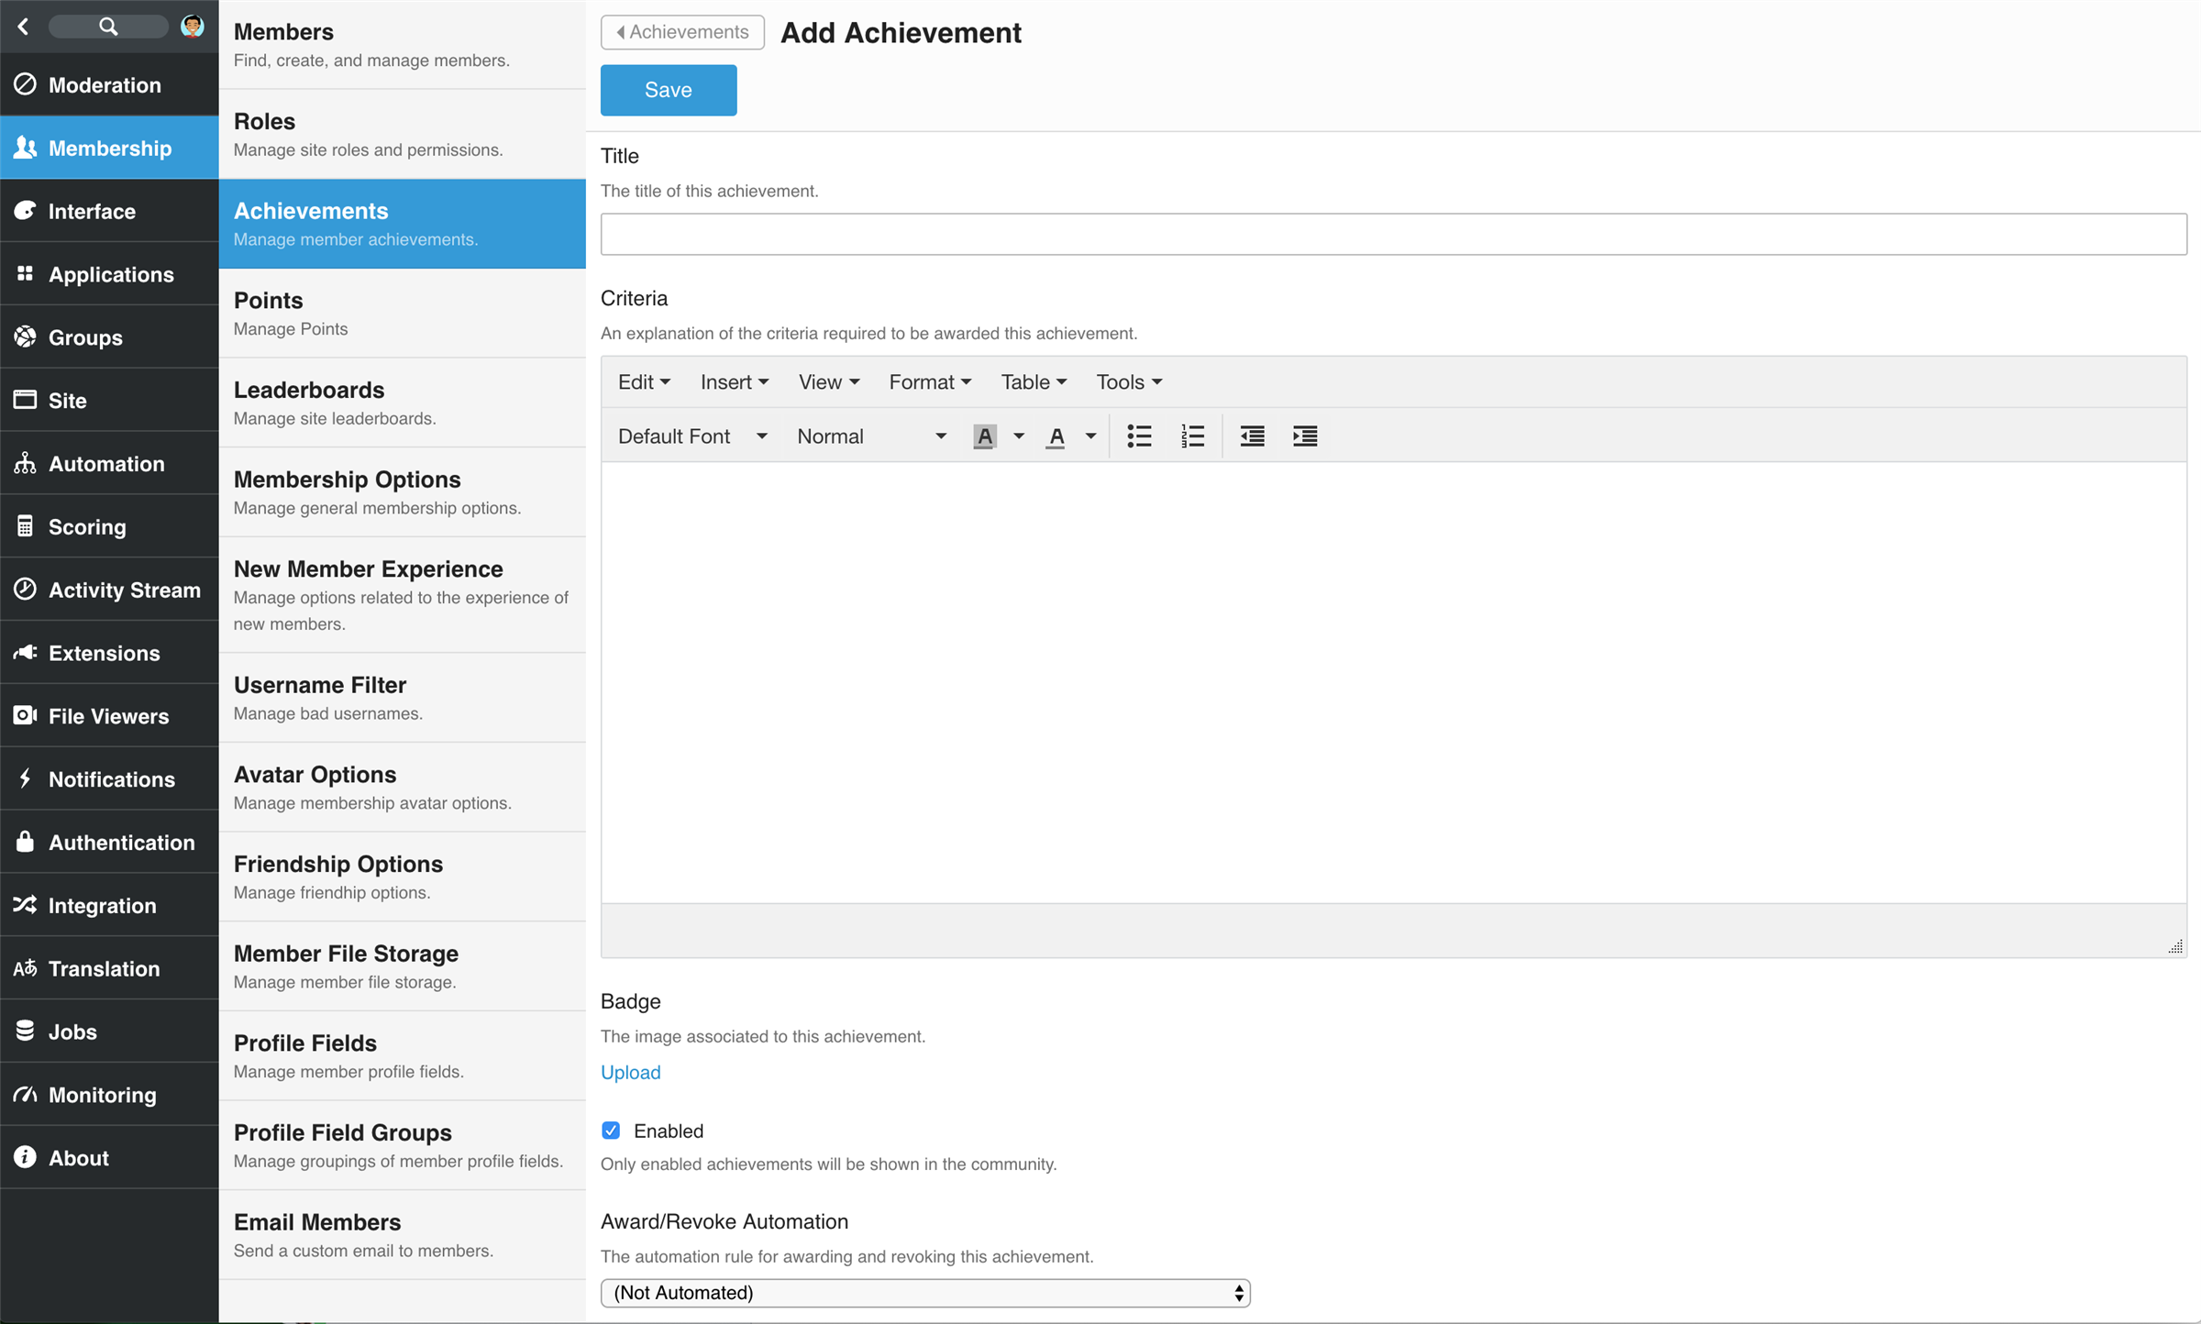Open Points management page
The height and width of the screenshot is (1324, 2201).
pyautogui.click(x=403, y=314)
